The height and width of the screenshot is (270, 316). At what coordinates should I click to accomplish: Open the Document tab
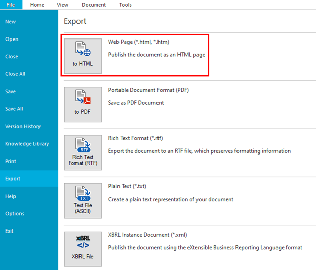pos(94,5)
